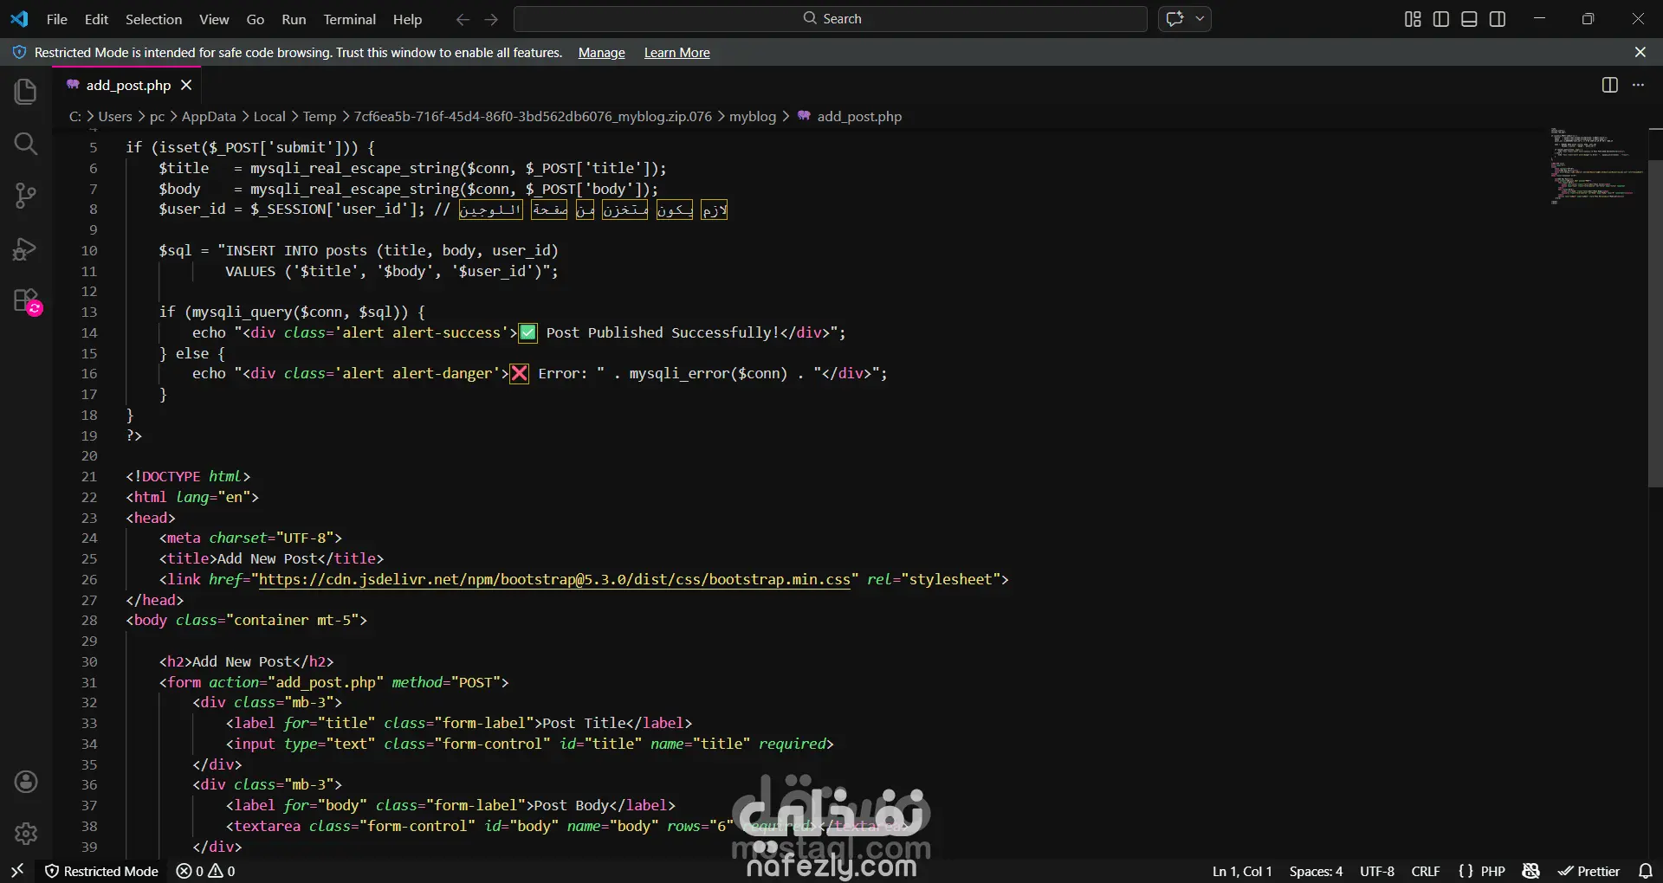
Task: Click the INSERT INTO posts code line
Action: coord(359,250)
